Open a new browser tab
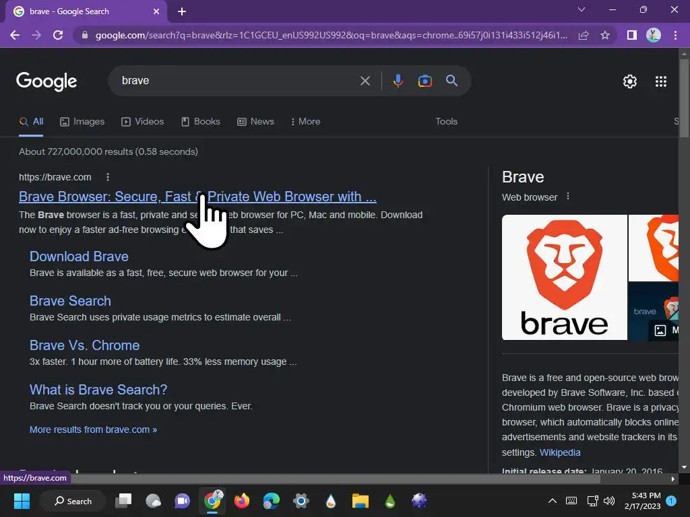This screenshot has height=517, width=690. coord(182,11)
